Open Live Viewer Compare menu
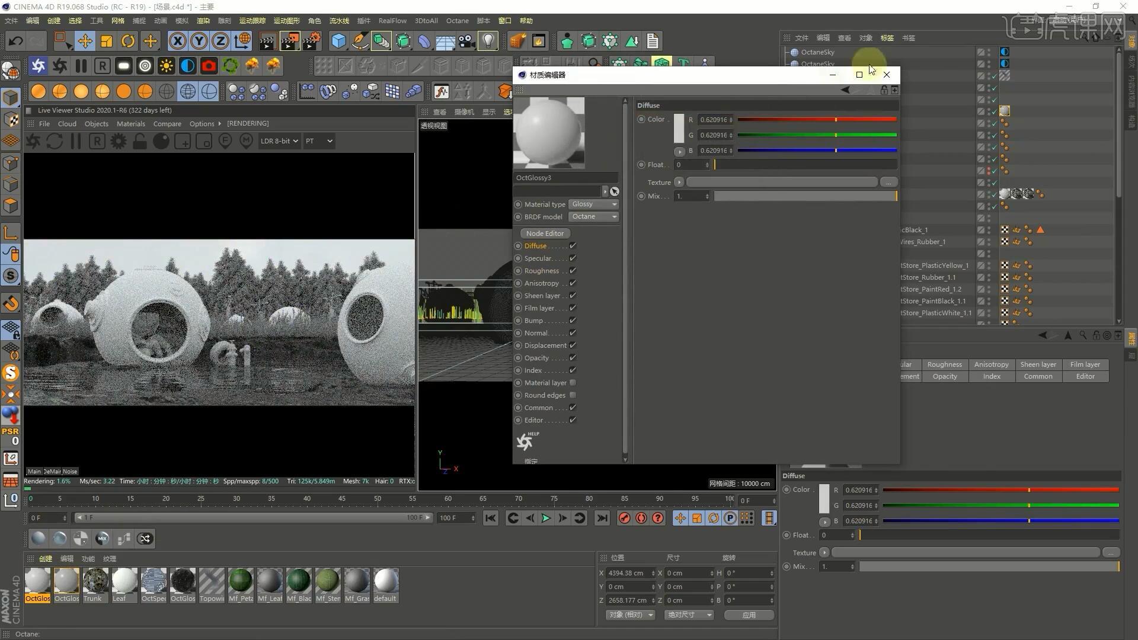1138x640 pixels. tap(167, 124)
